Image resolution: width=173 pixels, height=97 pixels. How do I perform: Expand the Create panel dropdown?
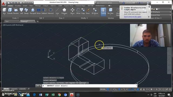click(x=15, y=18)
